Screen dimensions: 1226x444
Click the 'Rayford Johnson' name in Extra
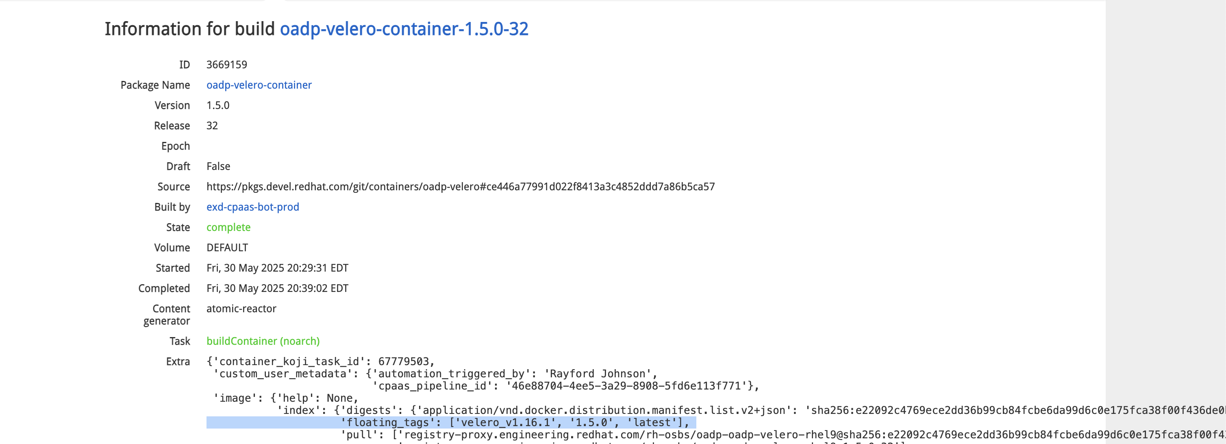[597, 374]
